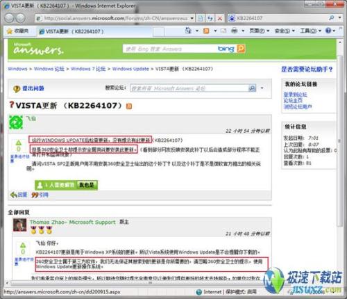The width and height of the screenshot is (347, 299).
Task: Click the browser Forward arrow button
Action: click(x=21, y=18)
